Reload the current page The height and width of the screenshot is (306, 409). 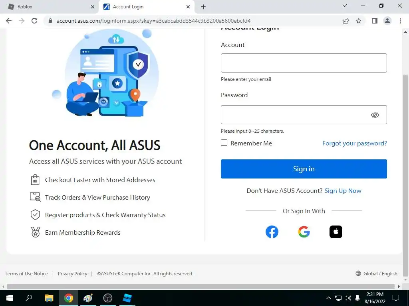34,21
